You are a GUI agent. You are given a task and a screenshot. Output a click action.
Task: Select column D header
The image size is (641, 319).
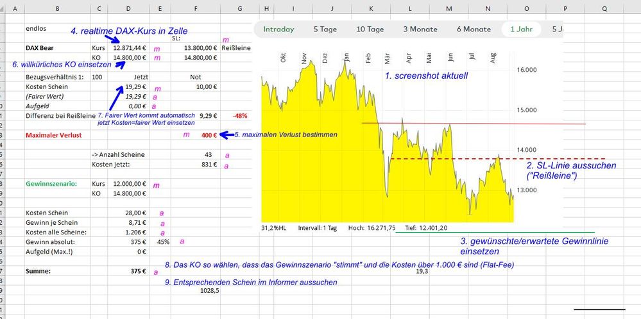point(128,9)
